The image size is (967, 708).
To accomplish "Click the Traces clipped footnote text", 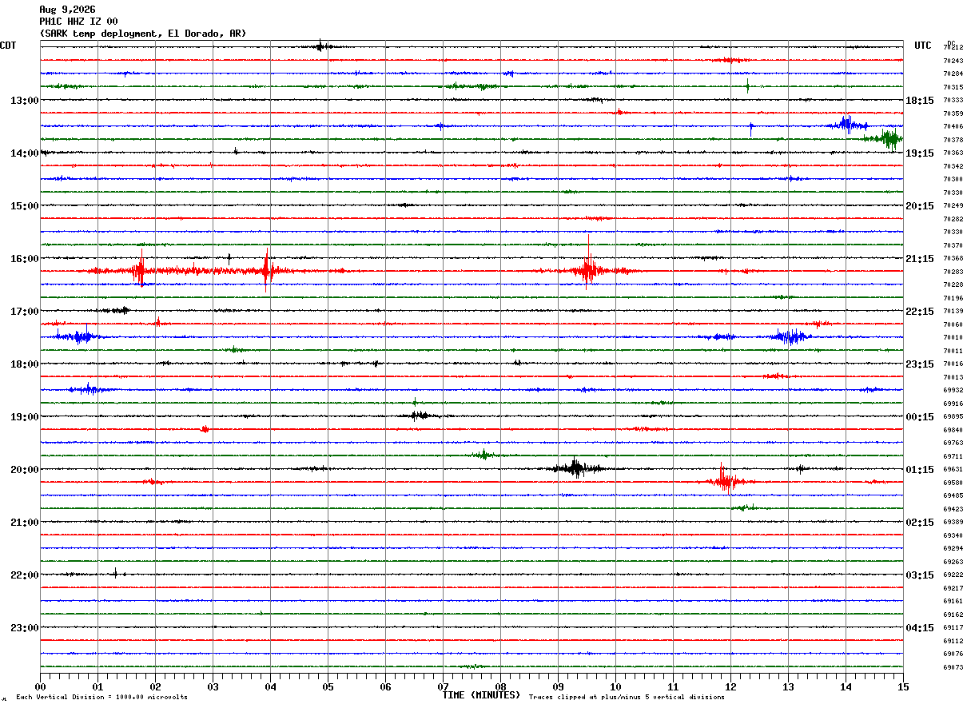I will [627, 698].
